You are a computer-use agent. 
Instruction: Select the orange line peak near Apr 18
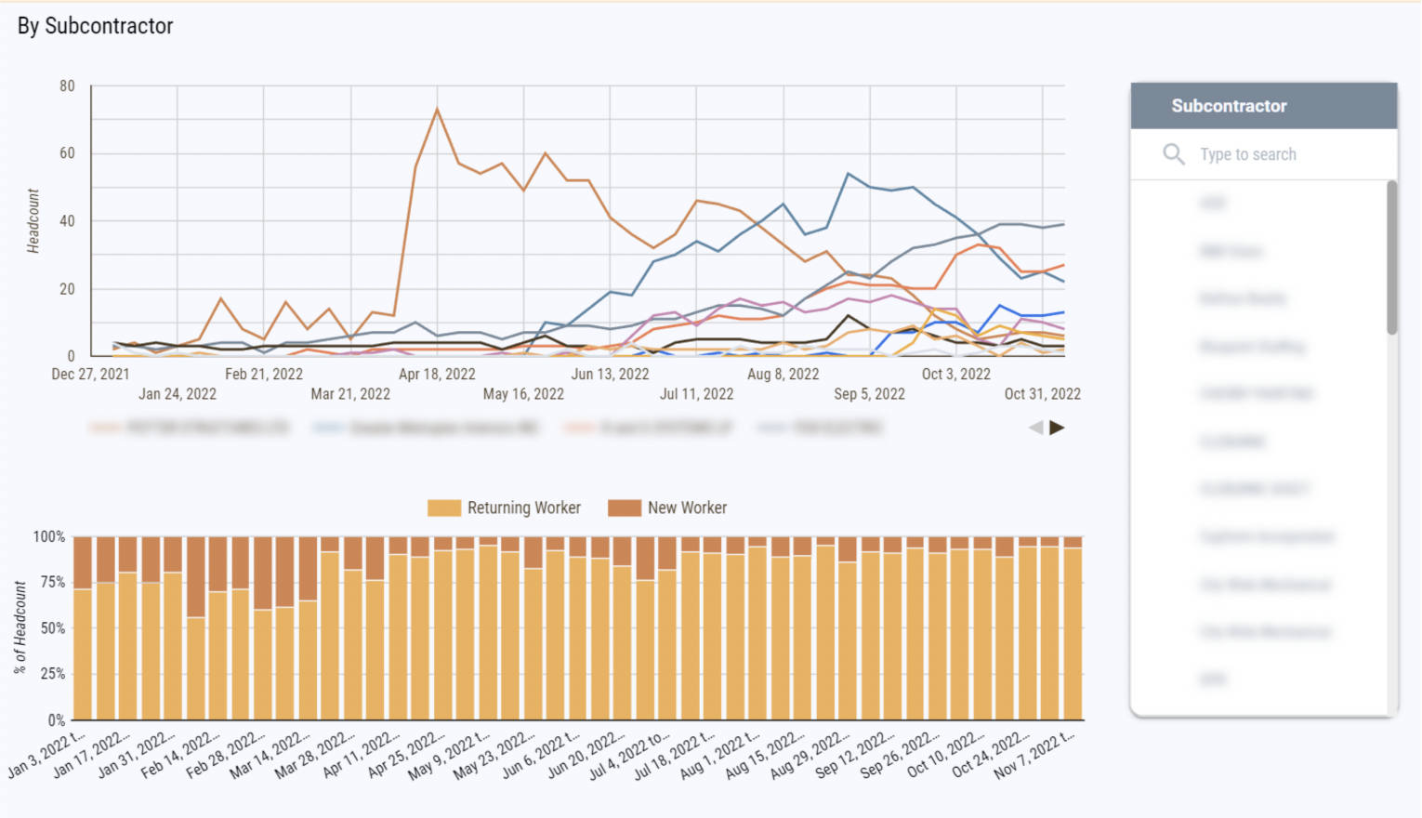coord(437,109)
